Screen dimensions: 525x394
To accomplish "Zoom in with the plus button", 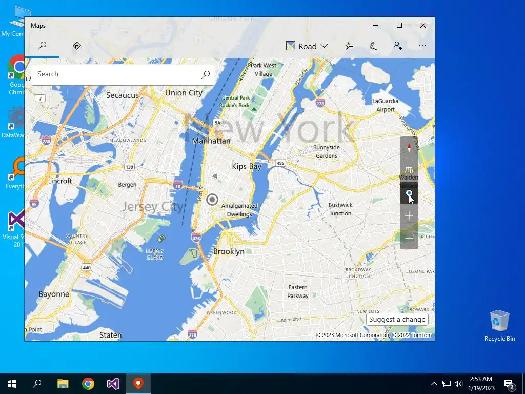I will tap(409, 215).
